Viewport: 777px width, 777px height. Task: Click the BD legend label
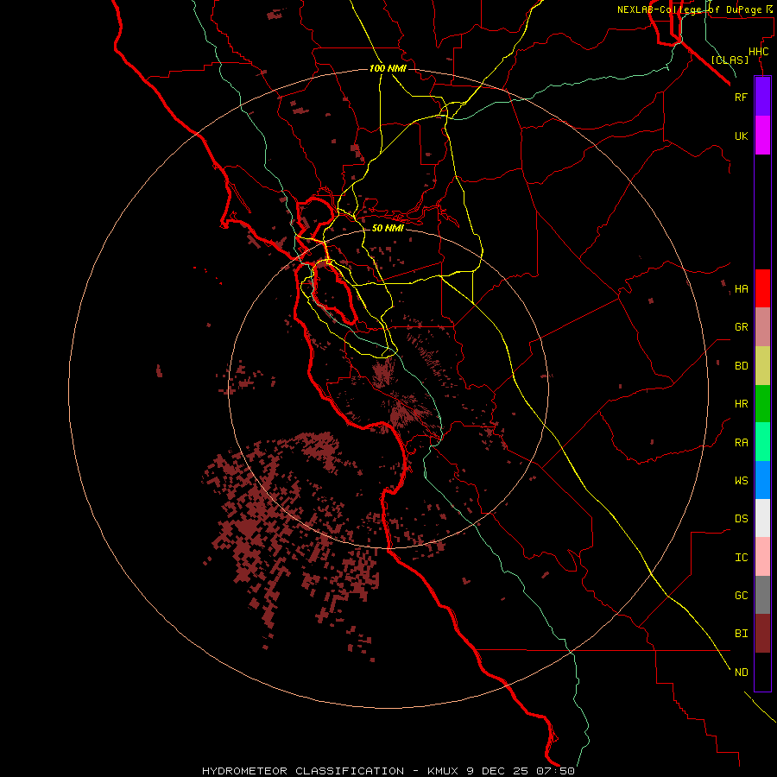pos(741,366)
